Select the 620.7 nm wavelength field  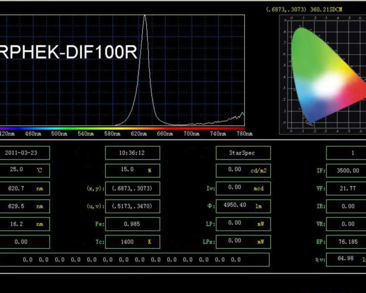pyautogui.click(x=24, y=188)
